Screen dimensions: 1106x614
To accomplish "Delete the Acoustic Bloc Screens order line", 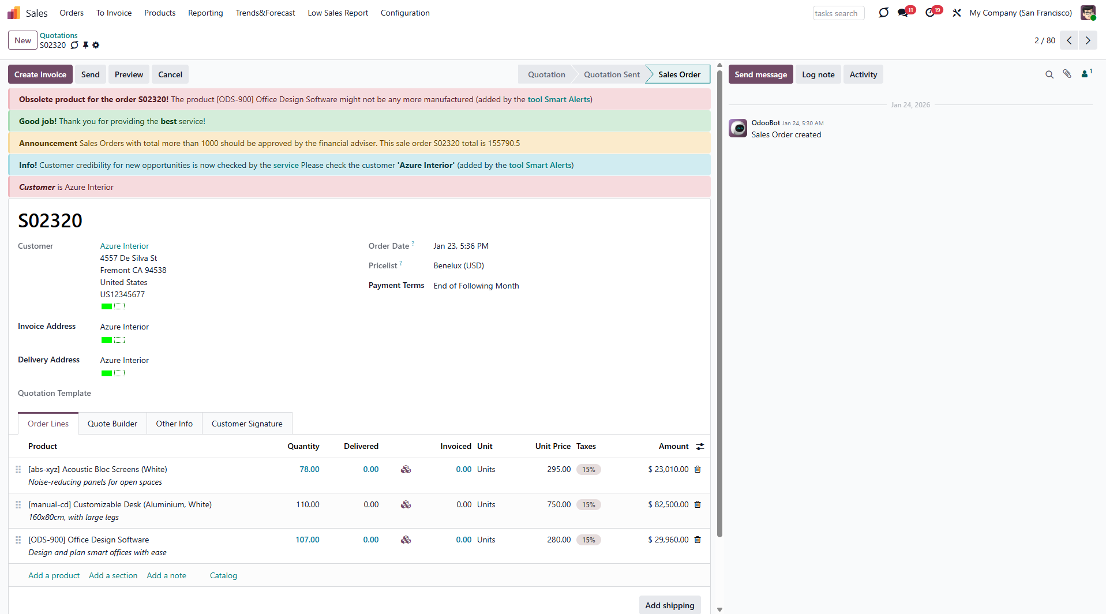I will [x=698, y=469].
